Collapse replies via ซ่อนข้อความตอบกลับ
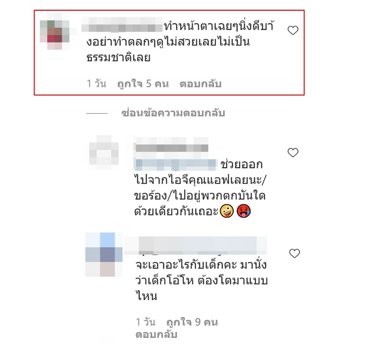This screenshot has height=344, width=384. [x=173, y=113]
